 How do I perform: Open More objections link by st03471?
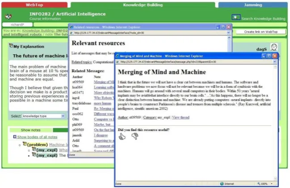point(104,93)
